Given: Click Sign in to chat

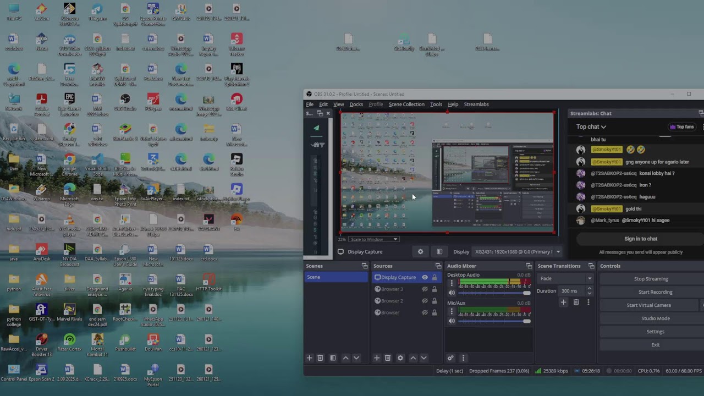Looking at the screenshot, I should click(x=641, y=239).
